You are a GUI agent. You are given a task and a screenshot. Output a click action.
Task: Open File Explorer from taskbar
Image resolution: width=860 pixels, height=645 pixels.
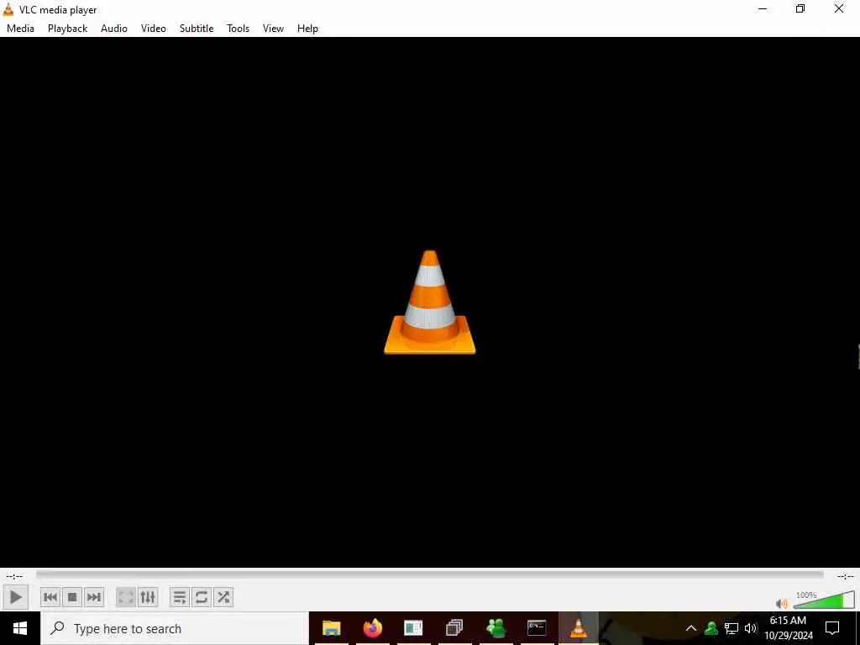331,628
